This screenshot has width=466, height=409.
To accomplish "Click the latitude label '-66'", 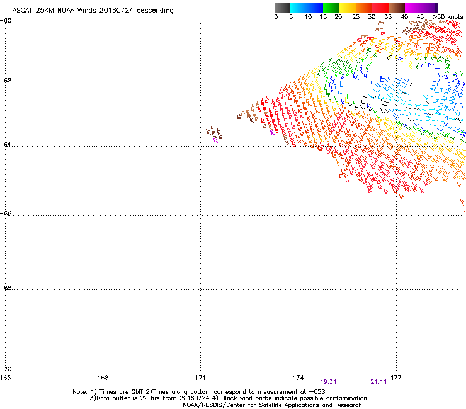I will point(6,214).
